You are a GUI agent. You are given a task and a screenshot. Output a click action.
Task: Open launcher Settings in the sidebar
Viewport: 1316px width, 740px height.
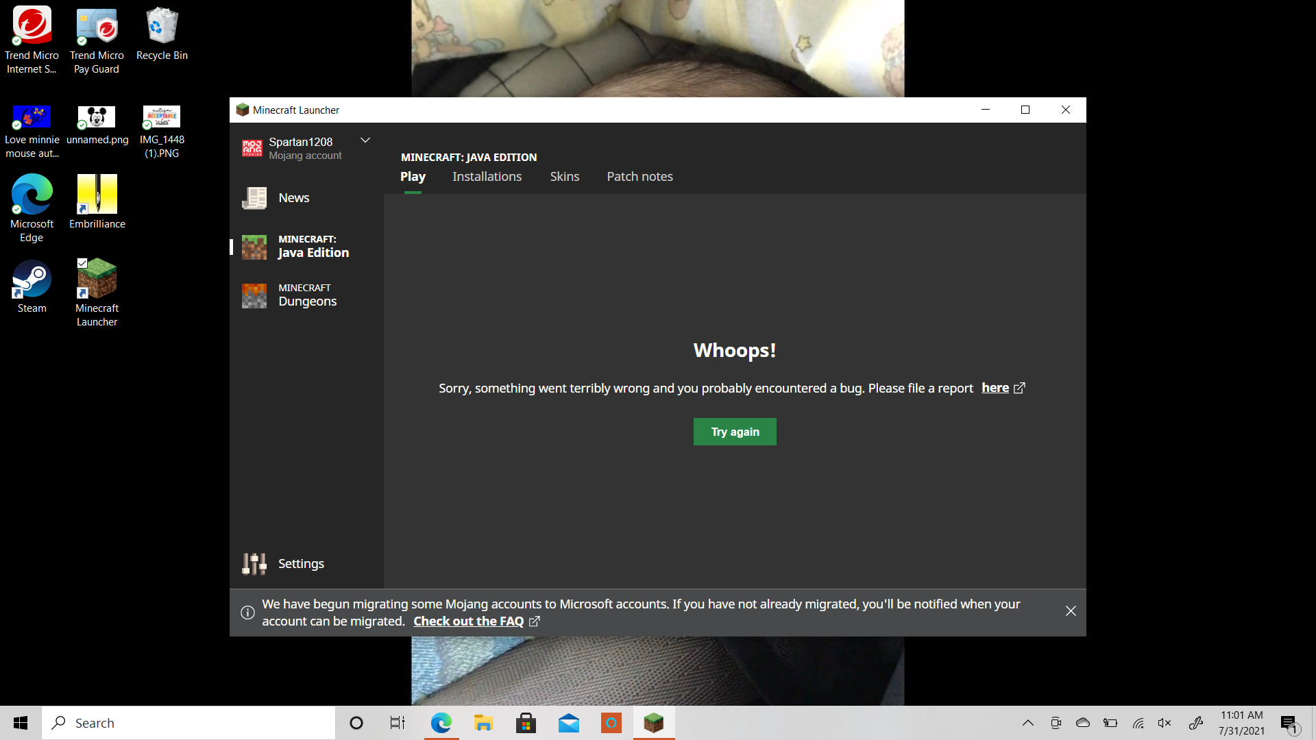pos(306,563)
